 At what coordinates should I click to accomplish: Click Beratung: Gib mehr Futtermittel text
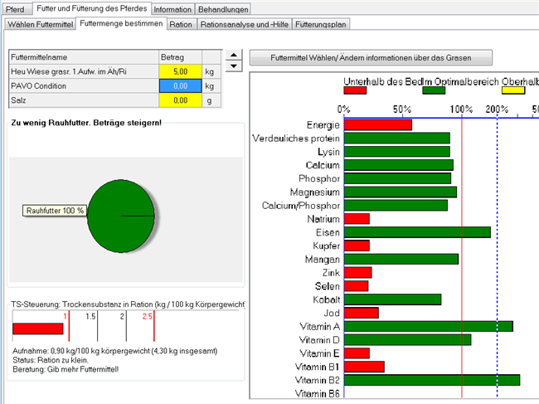pyautogui.click(x=66, y=369)
